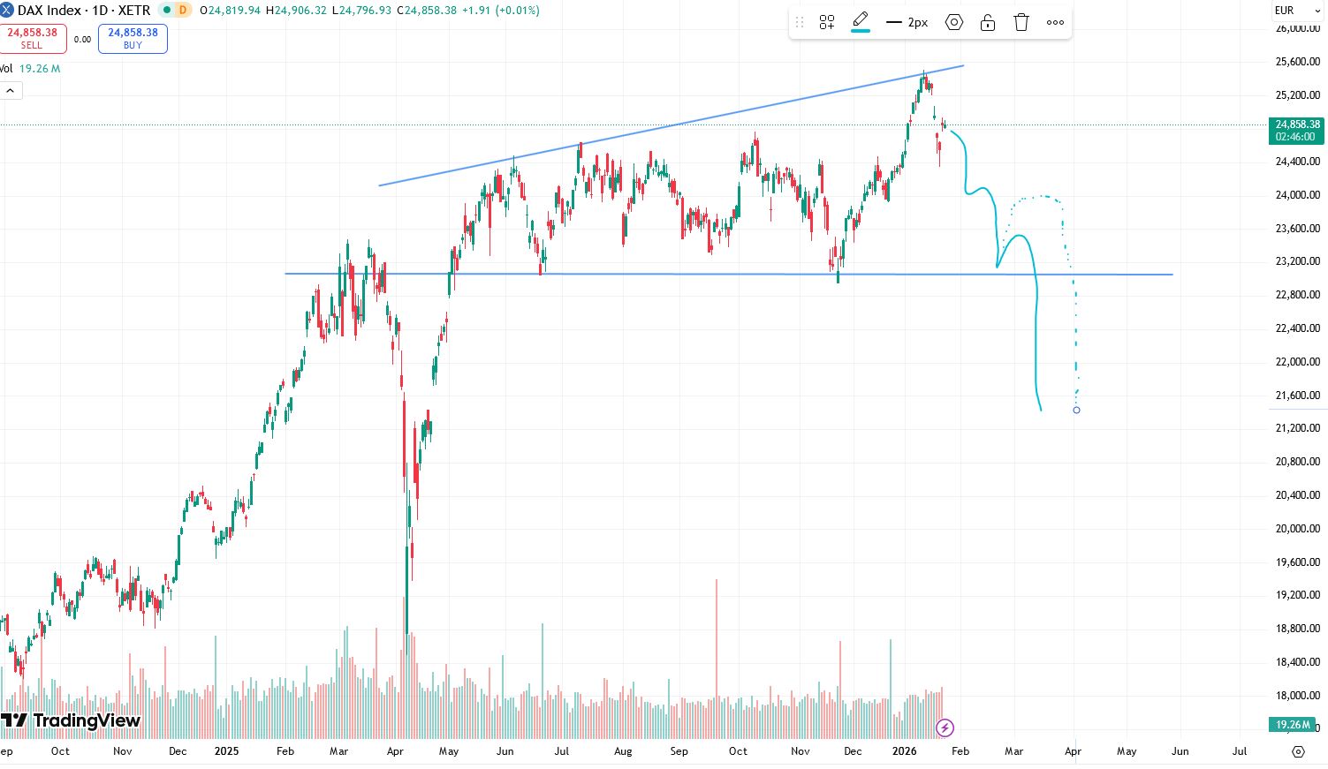Grab the drag handle of the floating toolbar
The image size is (1328, 769).
(x=800, y=22)
